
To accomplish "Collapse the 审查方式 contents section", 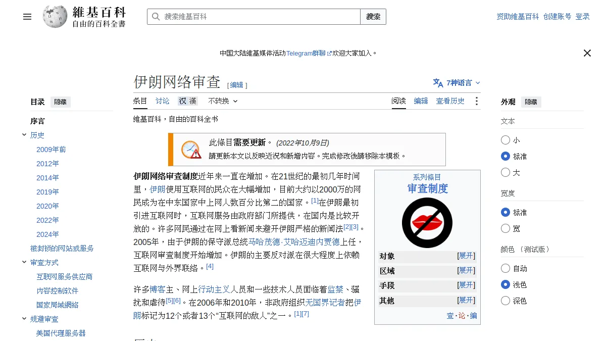I will (x=24, y=262).
